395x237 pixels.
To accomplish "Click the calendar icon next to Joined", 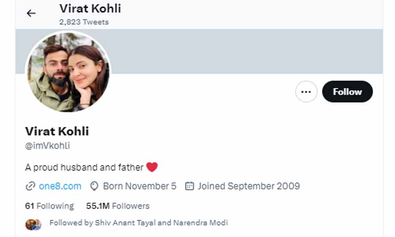I will [x=189, y=186].
